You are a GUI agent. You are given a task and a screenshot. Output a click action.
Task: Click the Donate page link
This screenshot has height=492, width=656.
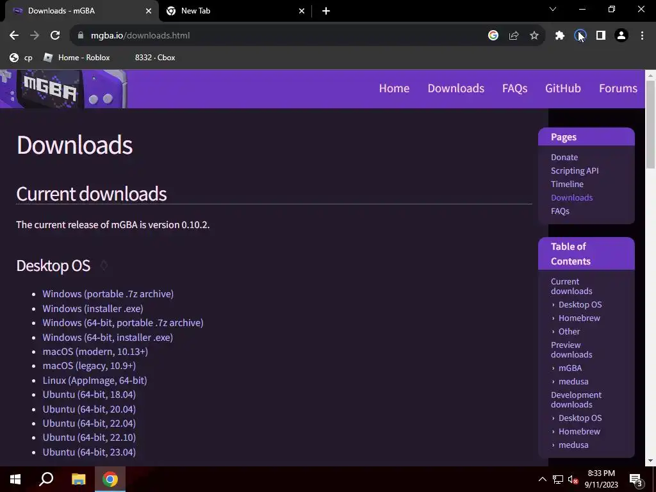[564, 158]
